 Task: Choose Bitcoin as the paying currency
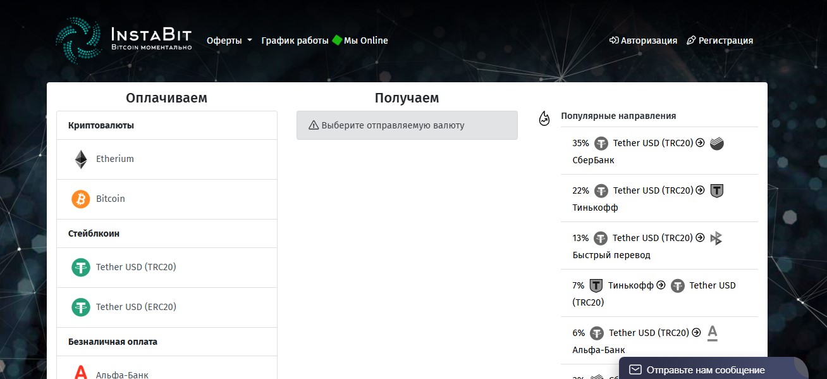(x=167, y=199)
